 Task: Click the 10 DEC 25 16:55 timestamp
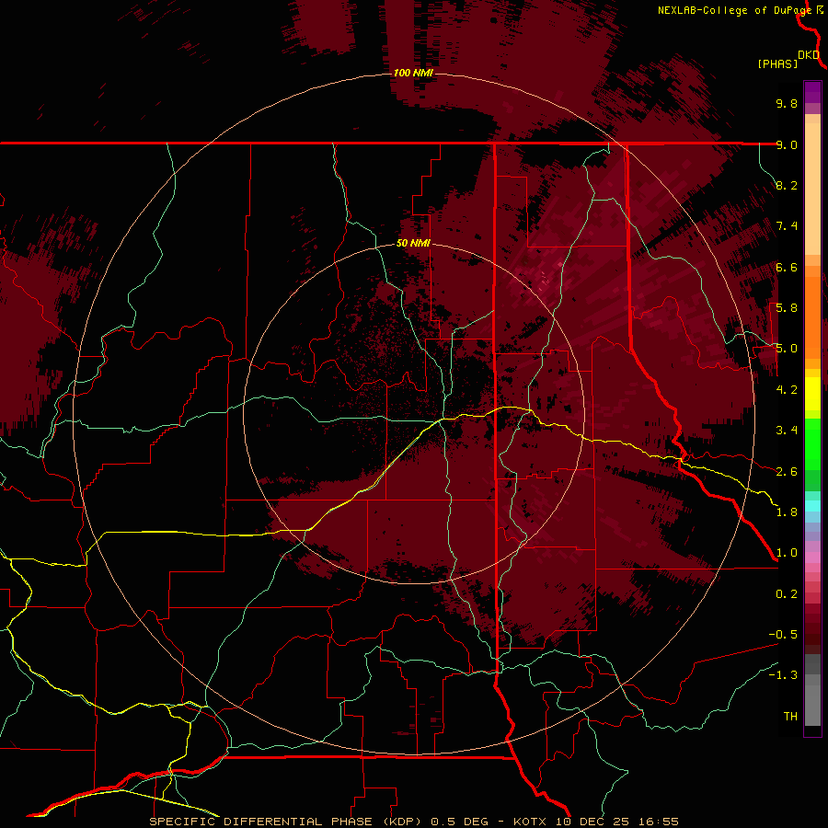click(617, 822)
